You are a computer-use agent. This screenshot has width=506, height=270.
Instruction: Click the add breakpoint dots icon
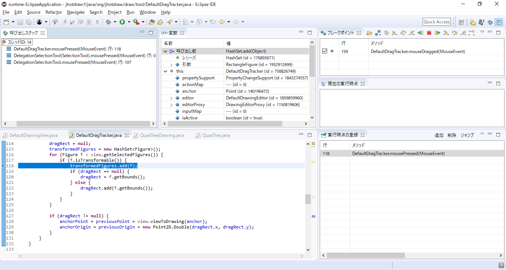coord(378,33)
